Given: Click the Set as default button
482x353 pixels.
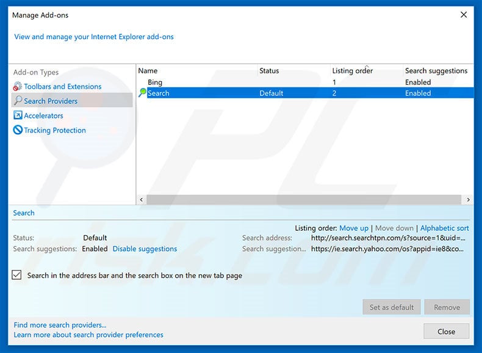Looking at the screenshot, I should tap(391, 307).
